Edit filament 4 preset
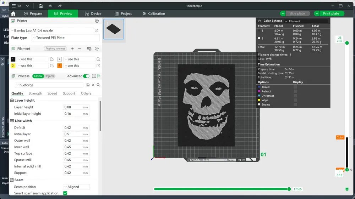This screenshot has height=199, width=355. 98,66
